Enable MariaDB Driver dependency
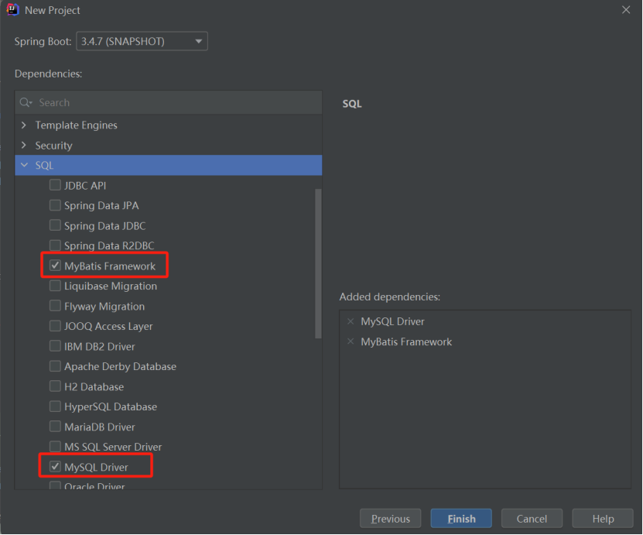 [55, 427]
